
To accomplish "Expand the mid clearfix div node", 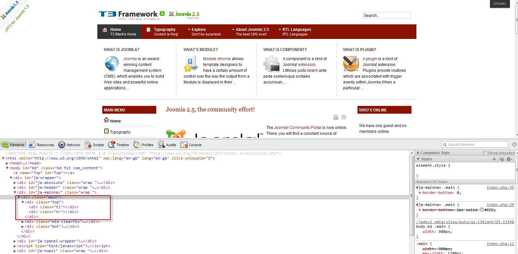I will (23, 222).
